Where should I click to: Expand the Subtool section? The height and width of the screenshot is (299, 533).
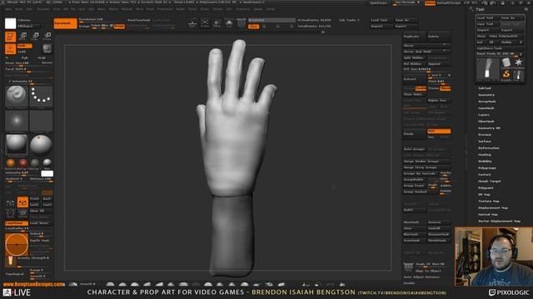[x=485, y=88]
